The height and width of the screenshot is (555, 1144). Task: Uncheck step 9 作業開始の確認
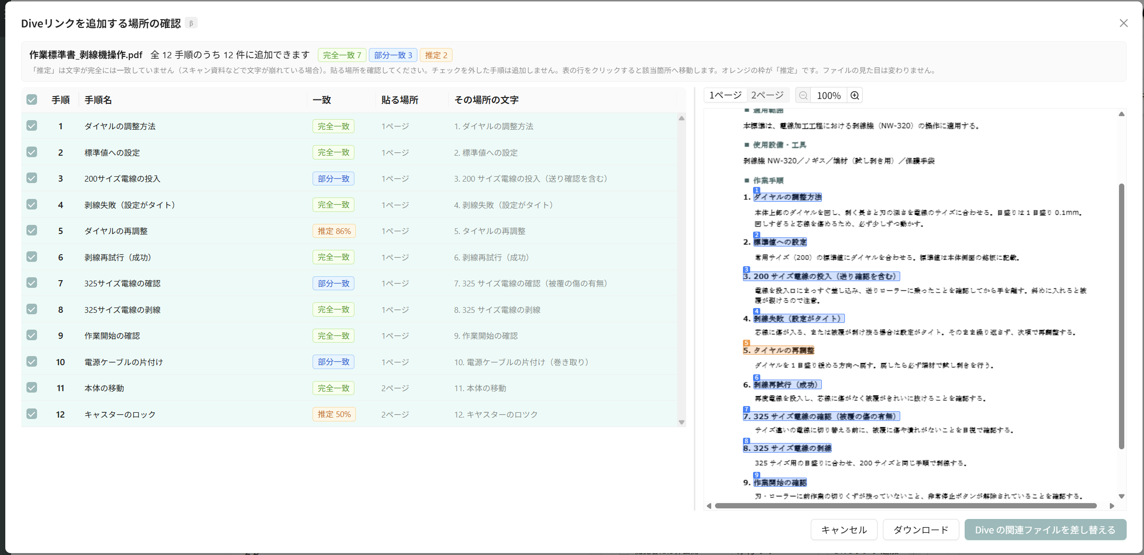[x=32, y=335]
